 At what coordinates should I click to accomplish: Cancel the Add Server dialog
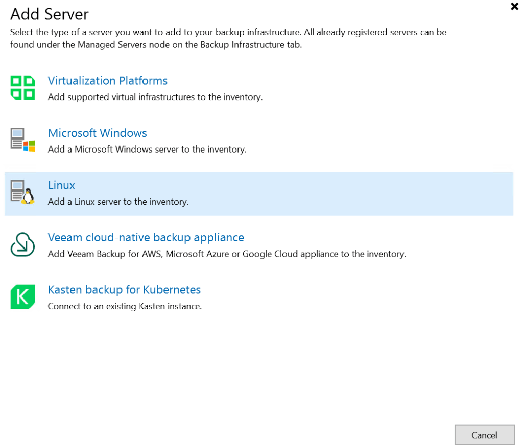tap(484, 435)
